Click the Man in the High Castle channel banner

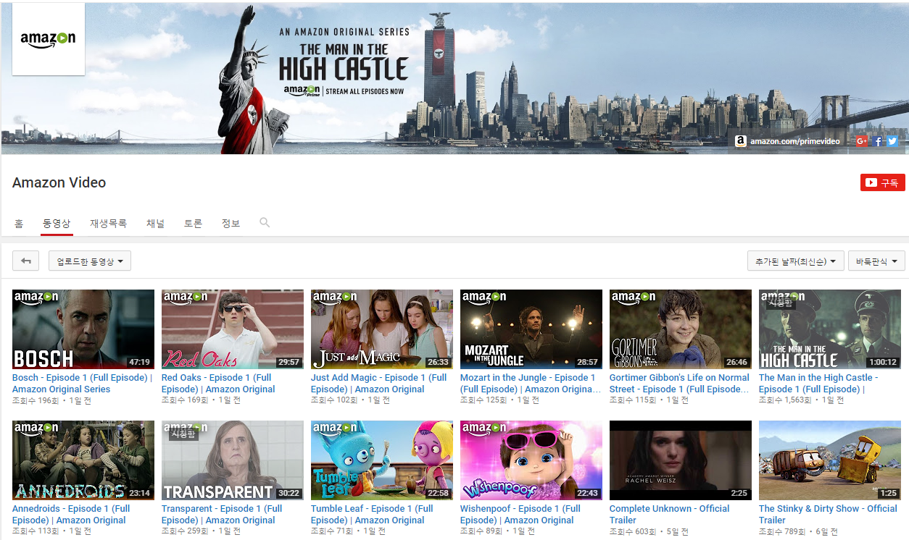(454, 79)
